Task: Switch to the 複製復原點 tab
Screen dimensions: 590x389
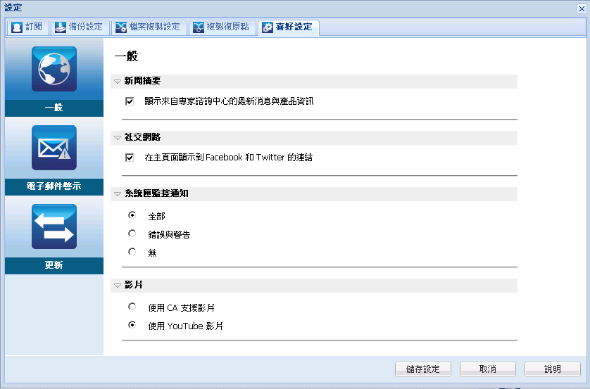Action: 222,27
